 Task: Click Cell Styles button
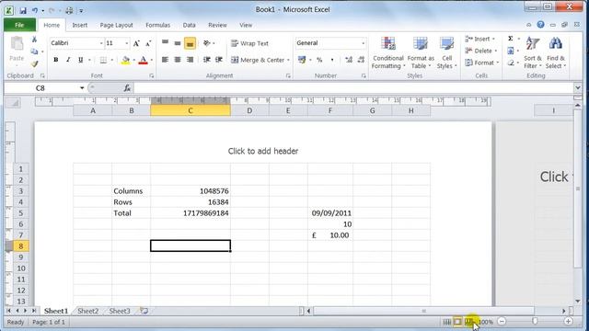[446, 52]
